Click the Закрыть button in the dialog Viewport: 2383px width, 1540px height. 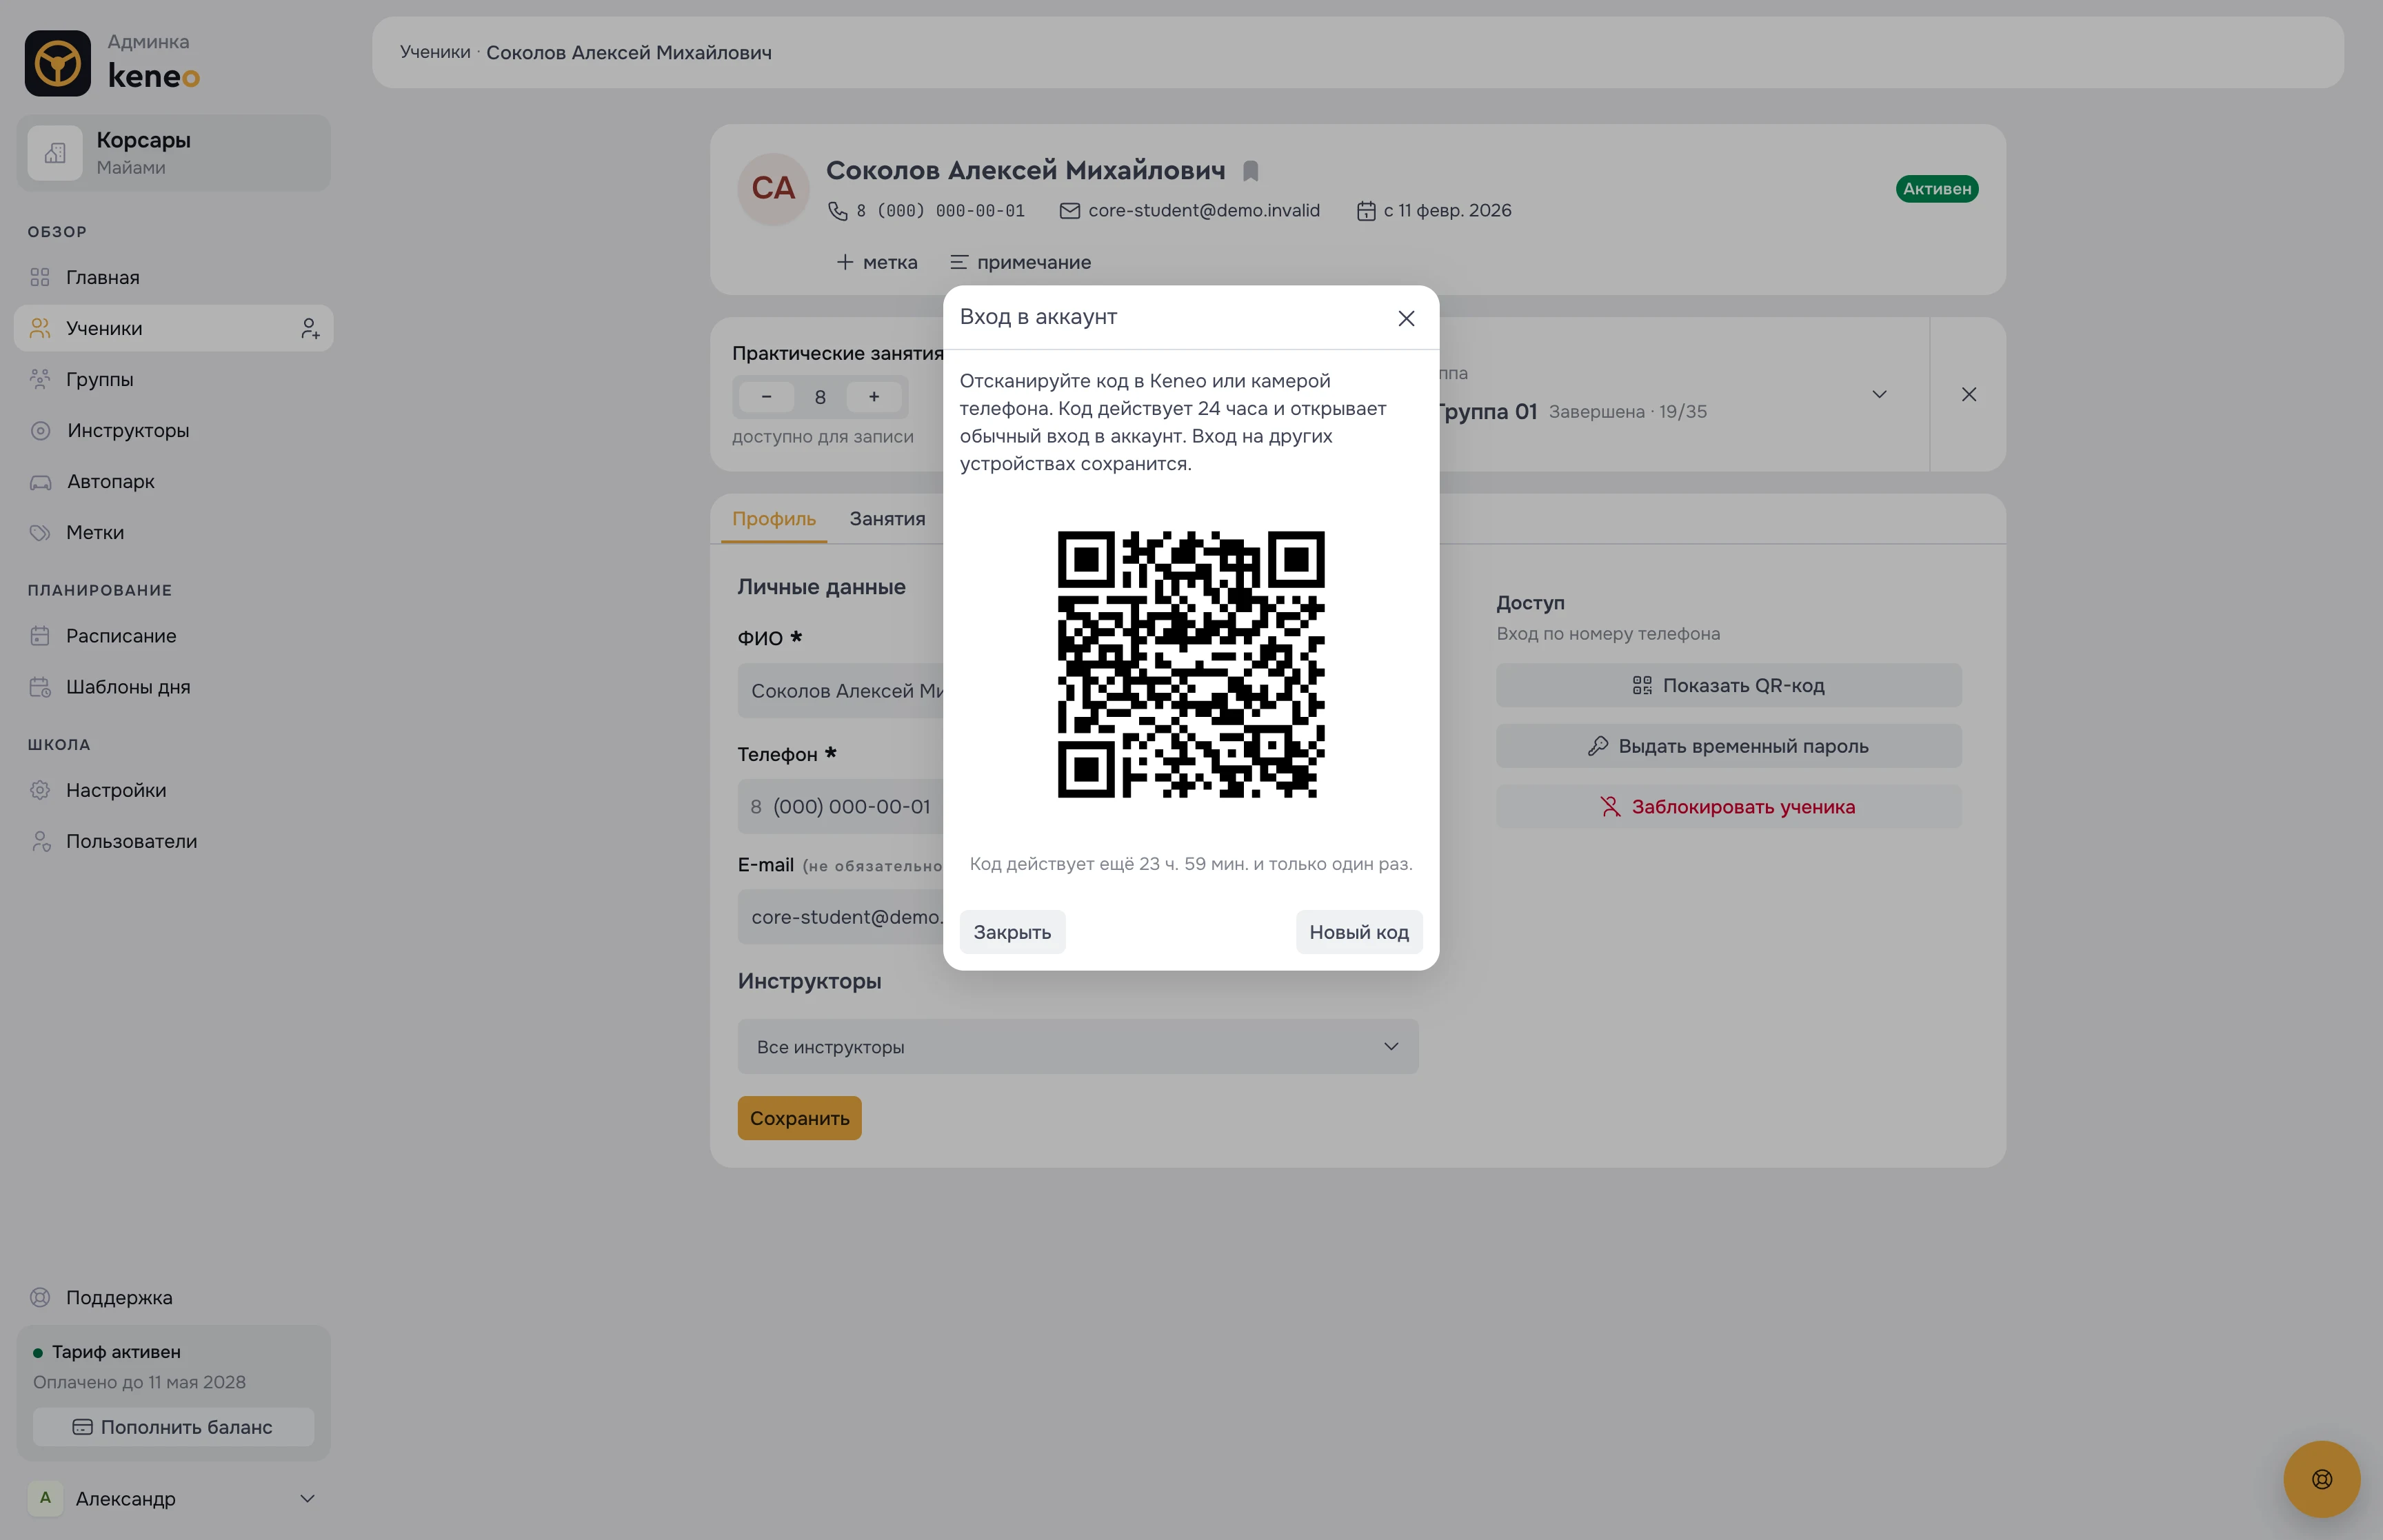pyautogui.click(x=1012, y=932)
